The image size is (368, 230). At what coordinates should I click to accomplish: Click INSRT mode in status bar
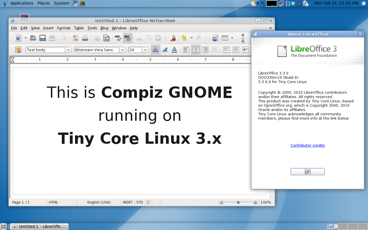[128, 202]
